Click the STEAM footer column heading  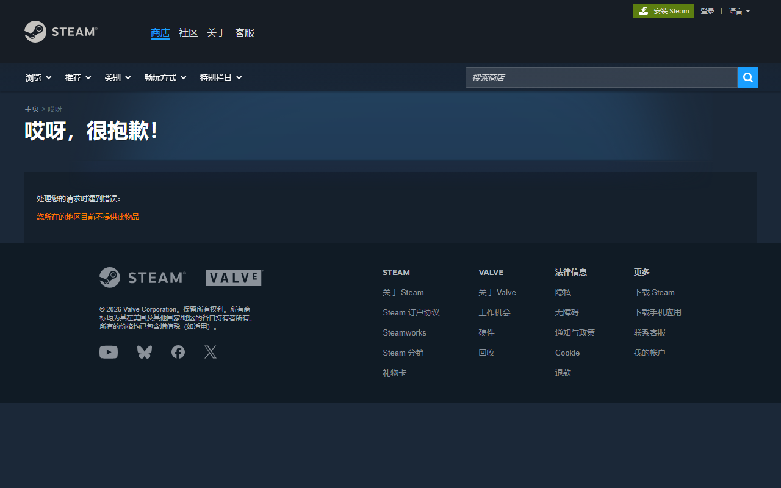pyautogui.click(x=397, y=273)
